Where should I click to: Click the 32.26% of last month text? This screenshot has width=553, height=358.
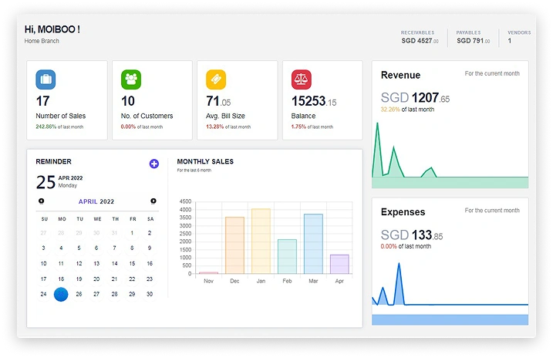pyautogui.click(x=407, y=110)
